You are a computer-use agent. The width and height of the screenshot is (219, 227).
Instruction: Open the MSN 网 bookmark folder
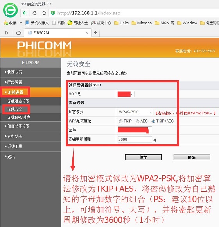[x=165, y=23]
